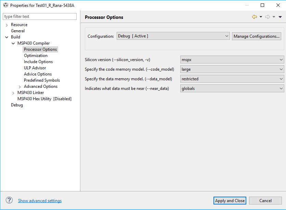Click the type filter text field
The image size is (286, 210).
click(x=40, y=16)
